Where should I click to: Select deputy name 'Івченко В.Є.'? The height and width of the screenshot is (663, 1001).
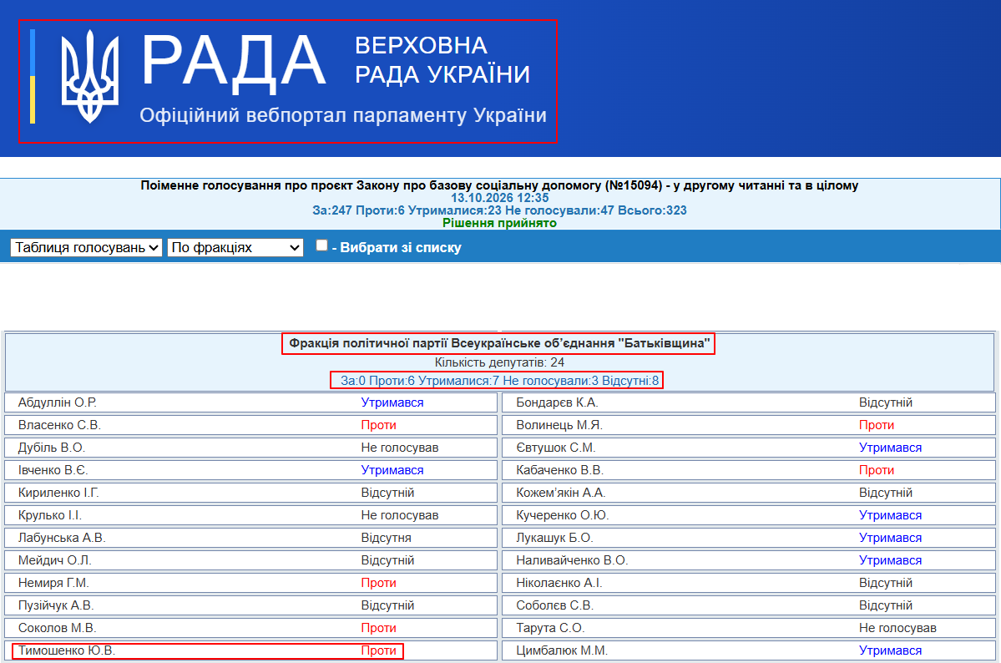click(x=53, y=470)
